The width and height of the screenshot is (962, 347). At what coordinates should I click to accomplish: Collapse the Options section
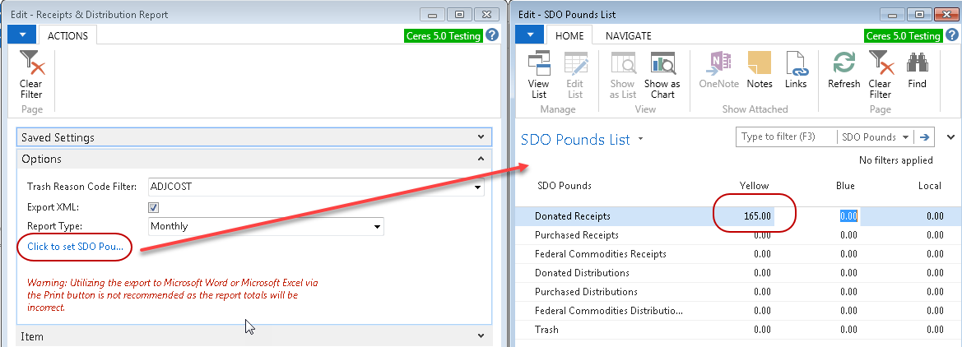(481, 159)
